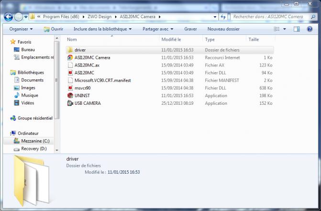321x211 pixels.
Task: Select the ASI120MC DLL file icon
Action: (x=70, y=73)
